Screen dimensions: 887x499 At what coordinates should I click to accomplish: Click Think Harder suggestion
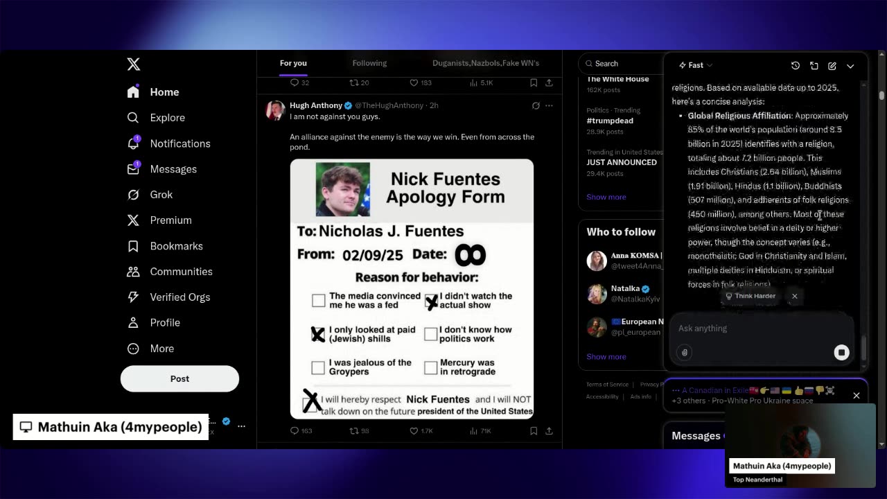(750, 296)
